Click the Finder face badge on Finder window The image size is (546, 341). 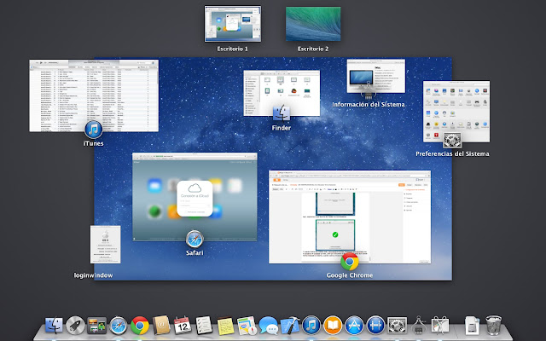(281, 114)
